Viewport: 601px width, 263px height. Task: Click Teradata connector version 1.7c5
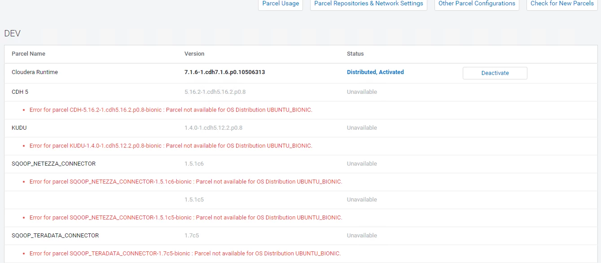pos(192,236)
